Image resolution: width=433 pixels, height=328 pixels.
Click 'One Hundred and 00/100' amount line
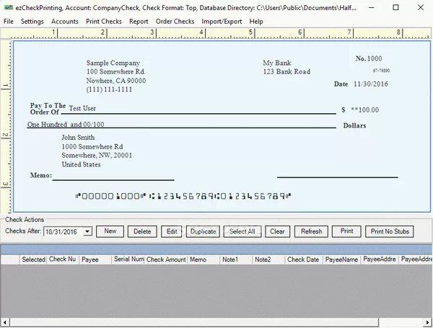[x=66, y=125]
